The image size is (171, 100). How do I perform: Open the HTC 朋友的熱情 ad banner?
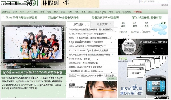[143, 77]
